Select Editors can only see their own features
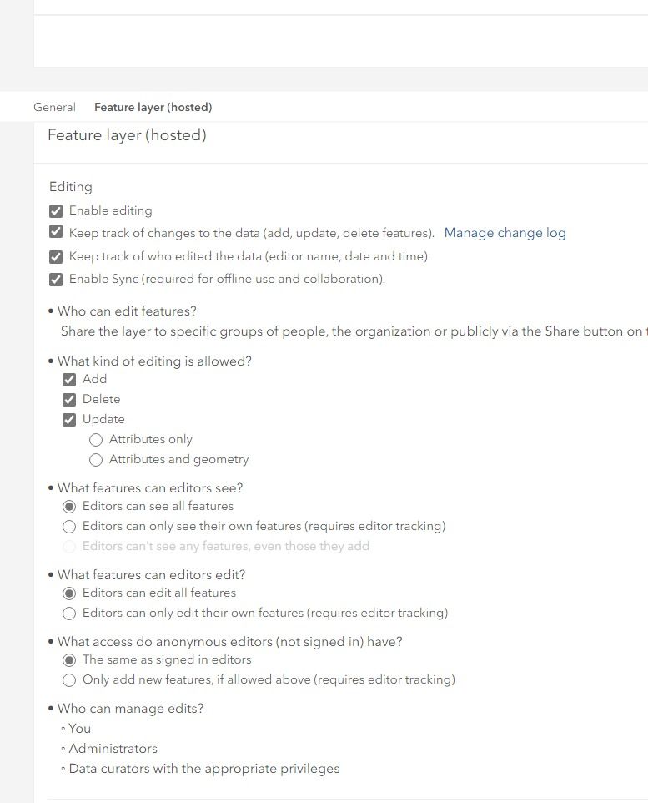 coord(69,527)
